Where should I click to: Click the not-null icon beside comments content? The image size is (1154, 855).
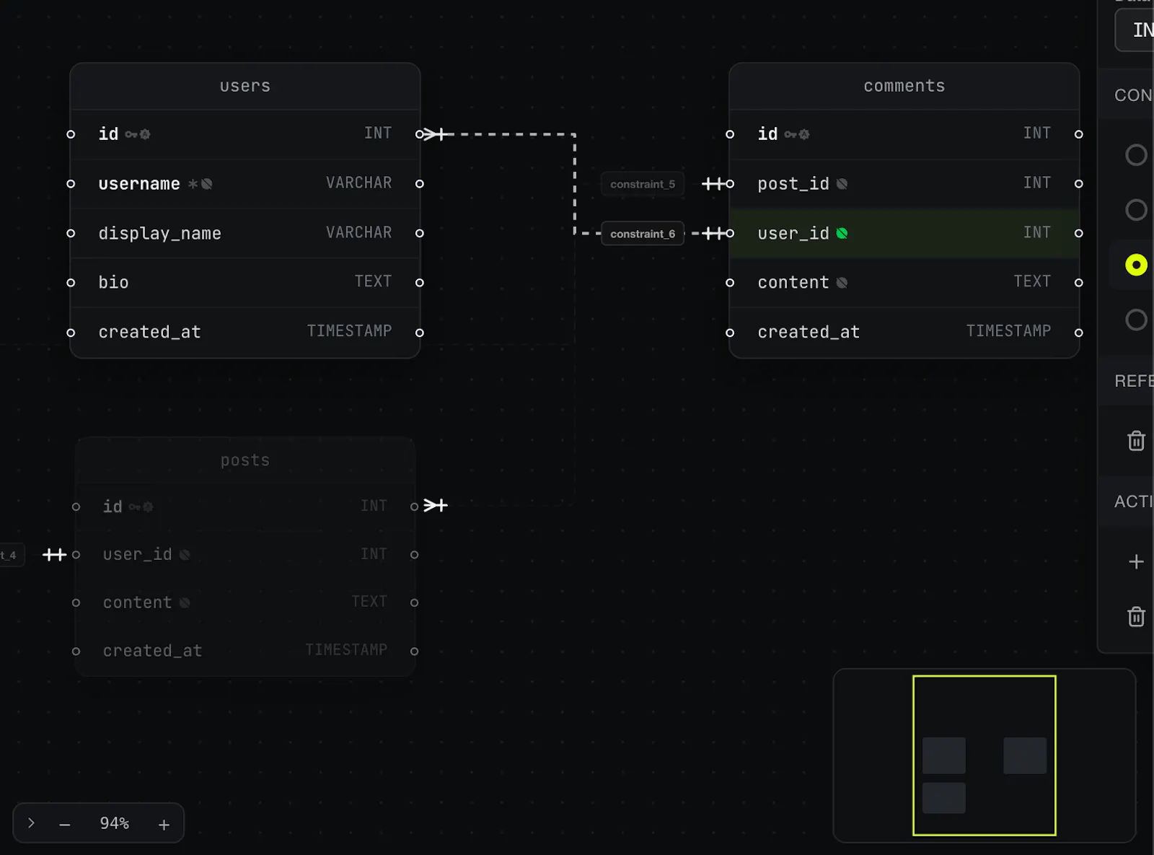[842, 283]
